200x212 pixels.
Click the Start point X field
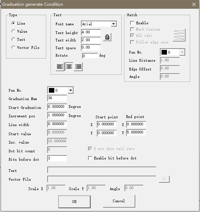click(107, 124)
